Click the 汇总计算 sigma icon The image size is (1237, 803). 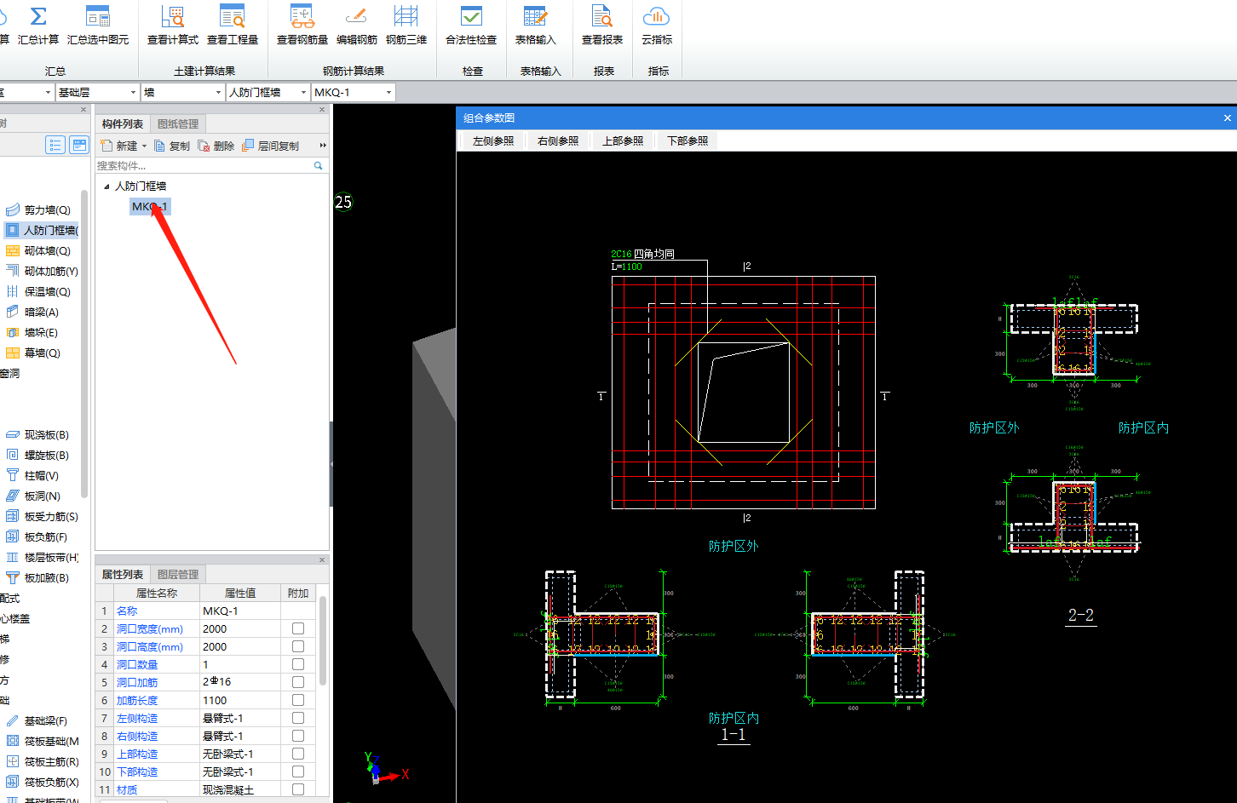click(38, 16)
